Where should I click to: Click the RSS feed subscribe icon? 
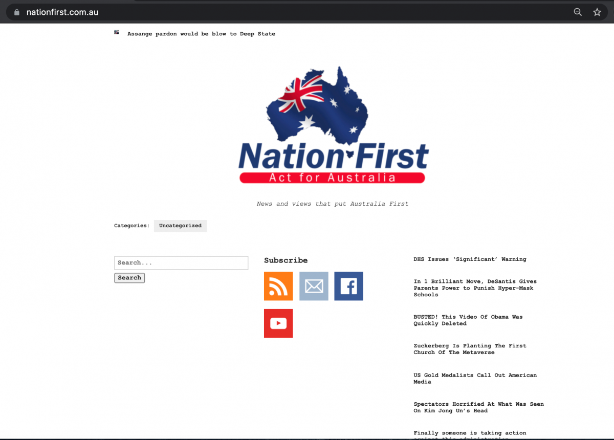click(x=278, y=286)
